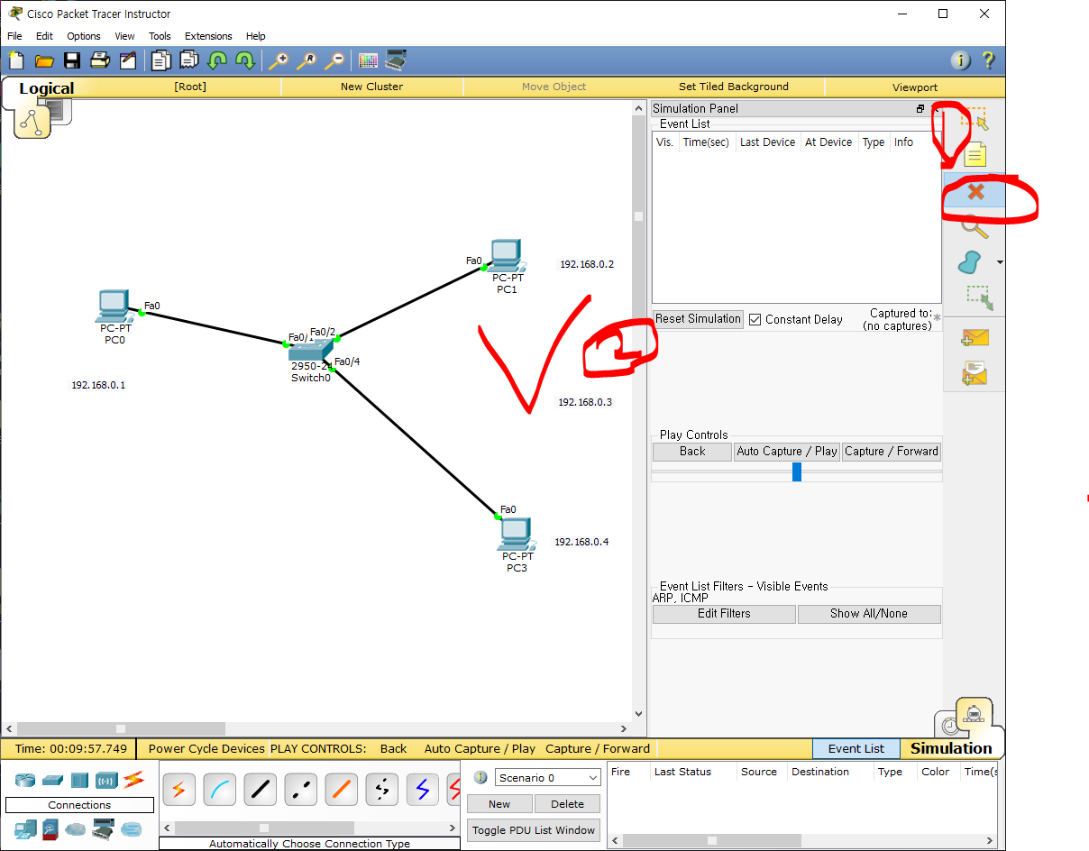Open the drawing palette icon

click(368, 60)
